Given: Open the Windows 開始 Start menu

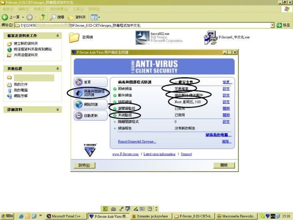Looking at the screenshot, I should point(7,216).
